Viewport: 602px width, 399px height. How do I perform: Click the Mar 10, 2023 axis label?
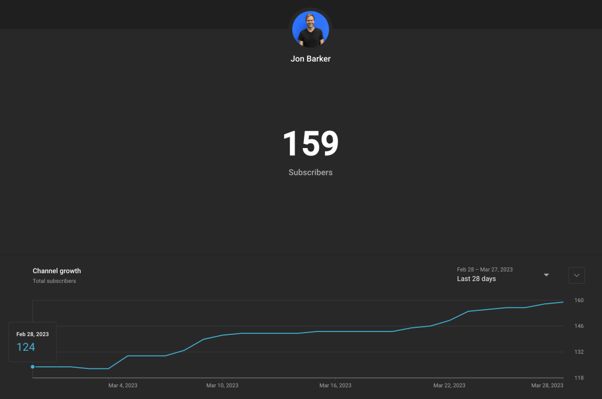tap(222, 385)
